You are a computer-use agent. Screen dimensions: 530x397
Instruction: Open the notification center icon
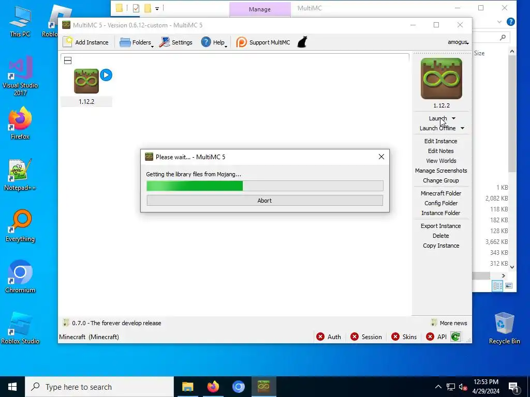[x=514, y=387]
